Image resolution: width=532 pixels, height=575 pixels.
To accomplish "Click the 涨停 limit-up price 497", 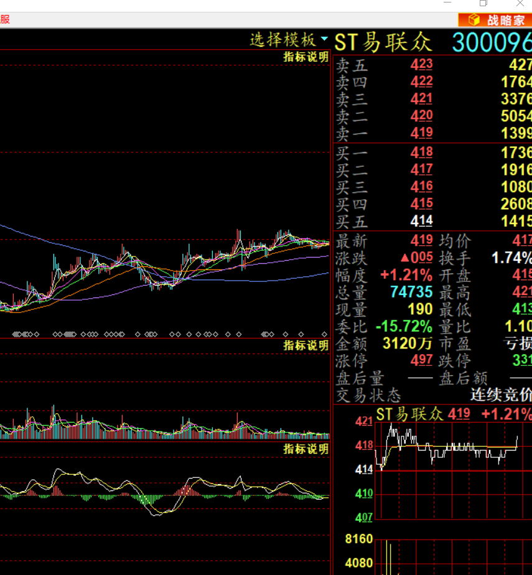I will (x=422, y=360).
